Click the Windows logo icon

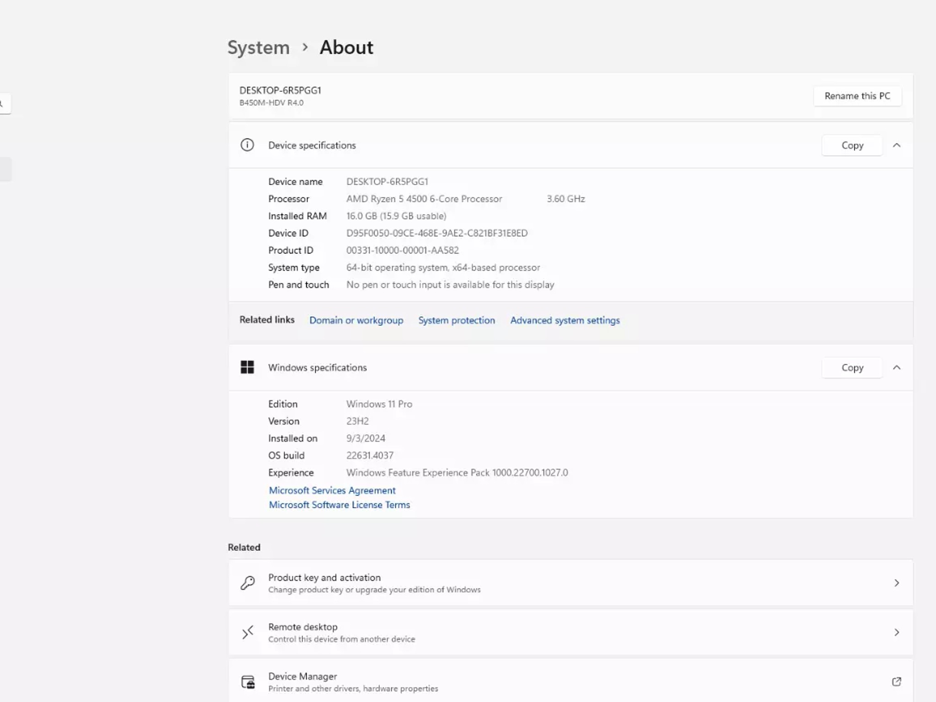[247, 367]
